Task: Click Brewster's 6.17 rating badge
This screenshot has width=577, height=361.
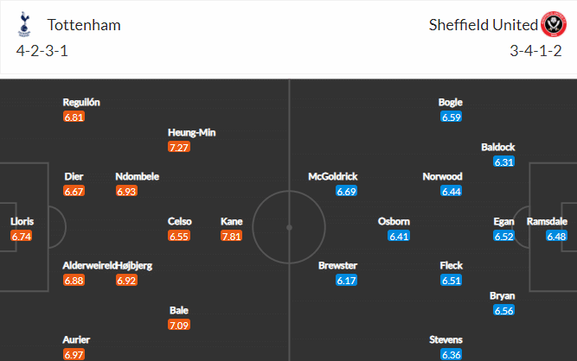Action: (346, 280)
